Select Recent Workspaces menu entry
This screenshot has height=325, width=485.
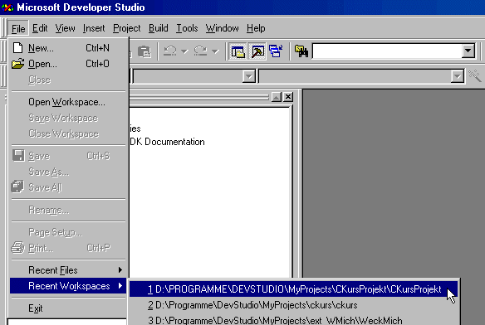tap(68, 286)
